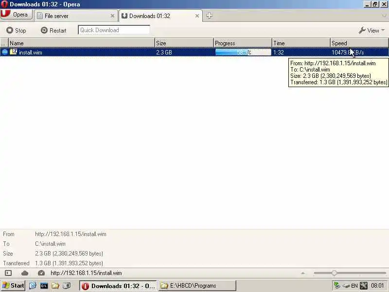Toggle the panels icon in status bar
The image size is (389, 292).
8,273
